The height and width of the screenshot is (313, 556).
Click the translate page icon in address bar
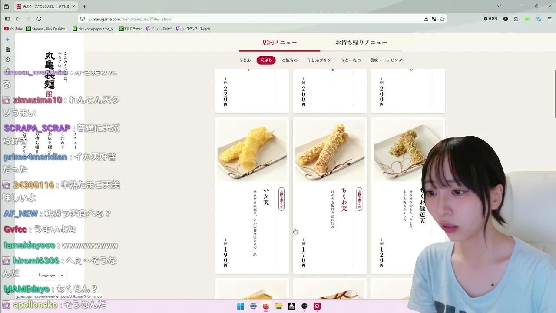(434, 19)
